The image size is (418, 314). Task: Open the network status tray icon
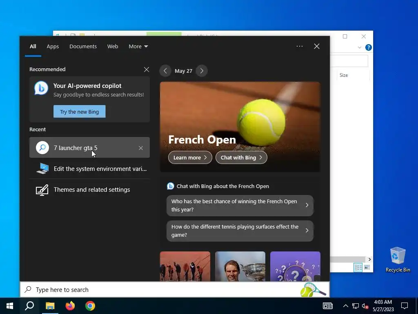[x=356, y=306]
